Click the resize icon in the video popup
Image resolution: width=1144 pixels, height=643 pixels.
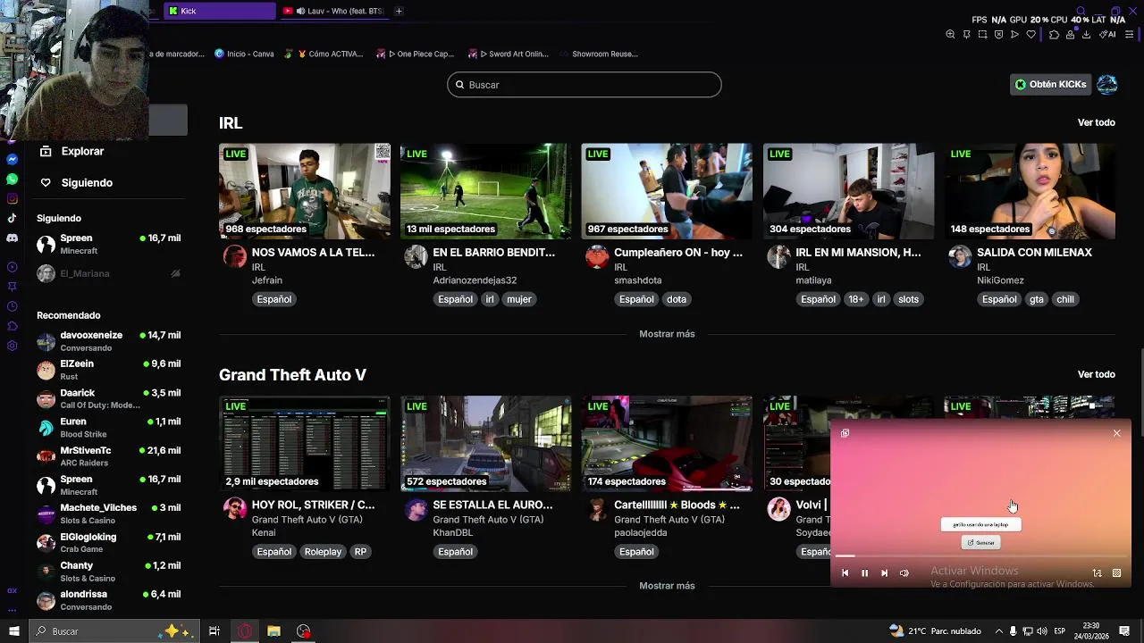(1116, 573)
